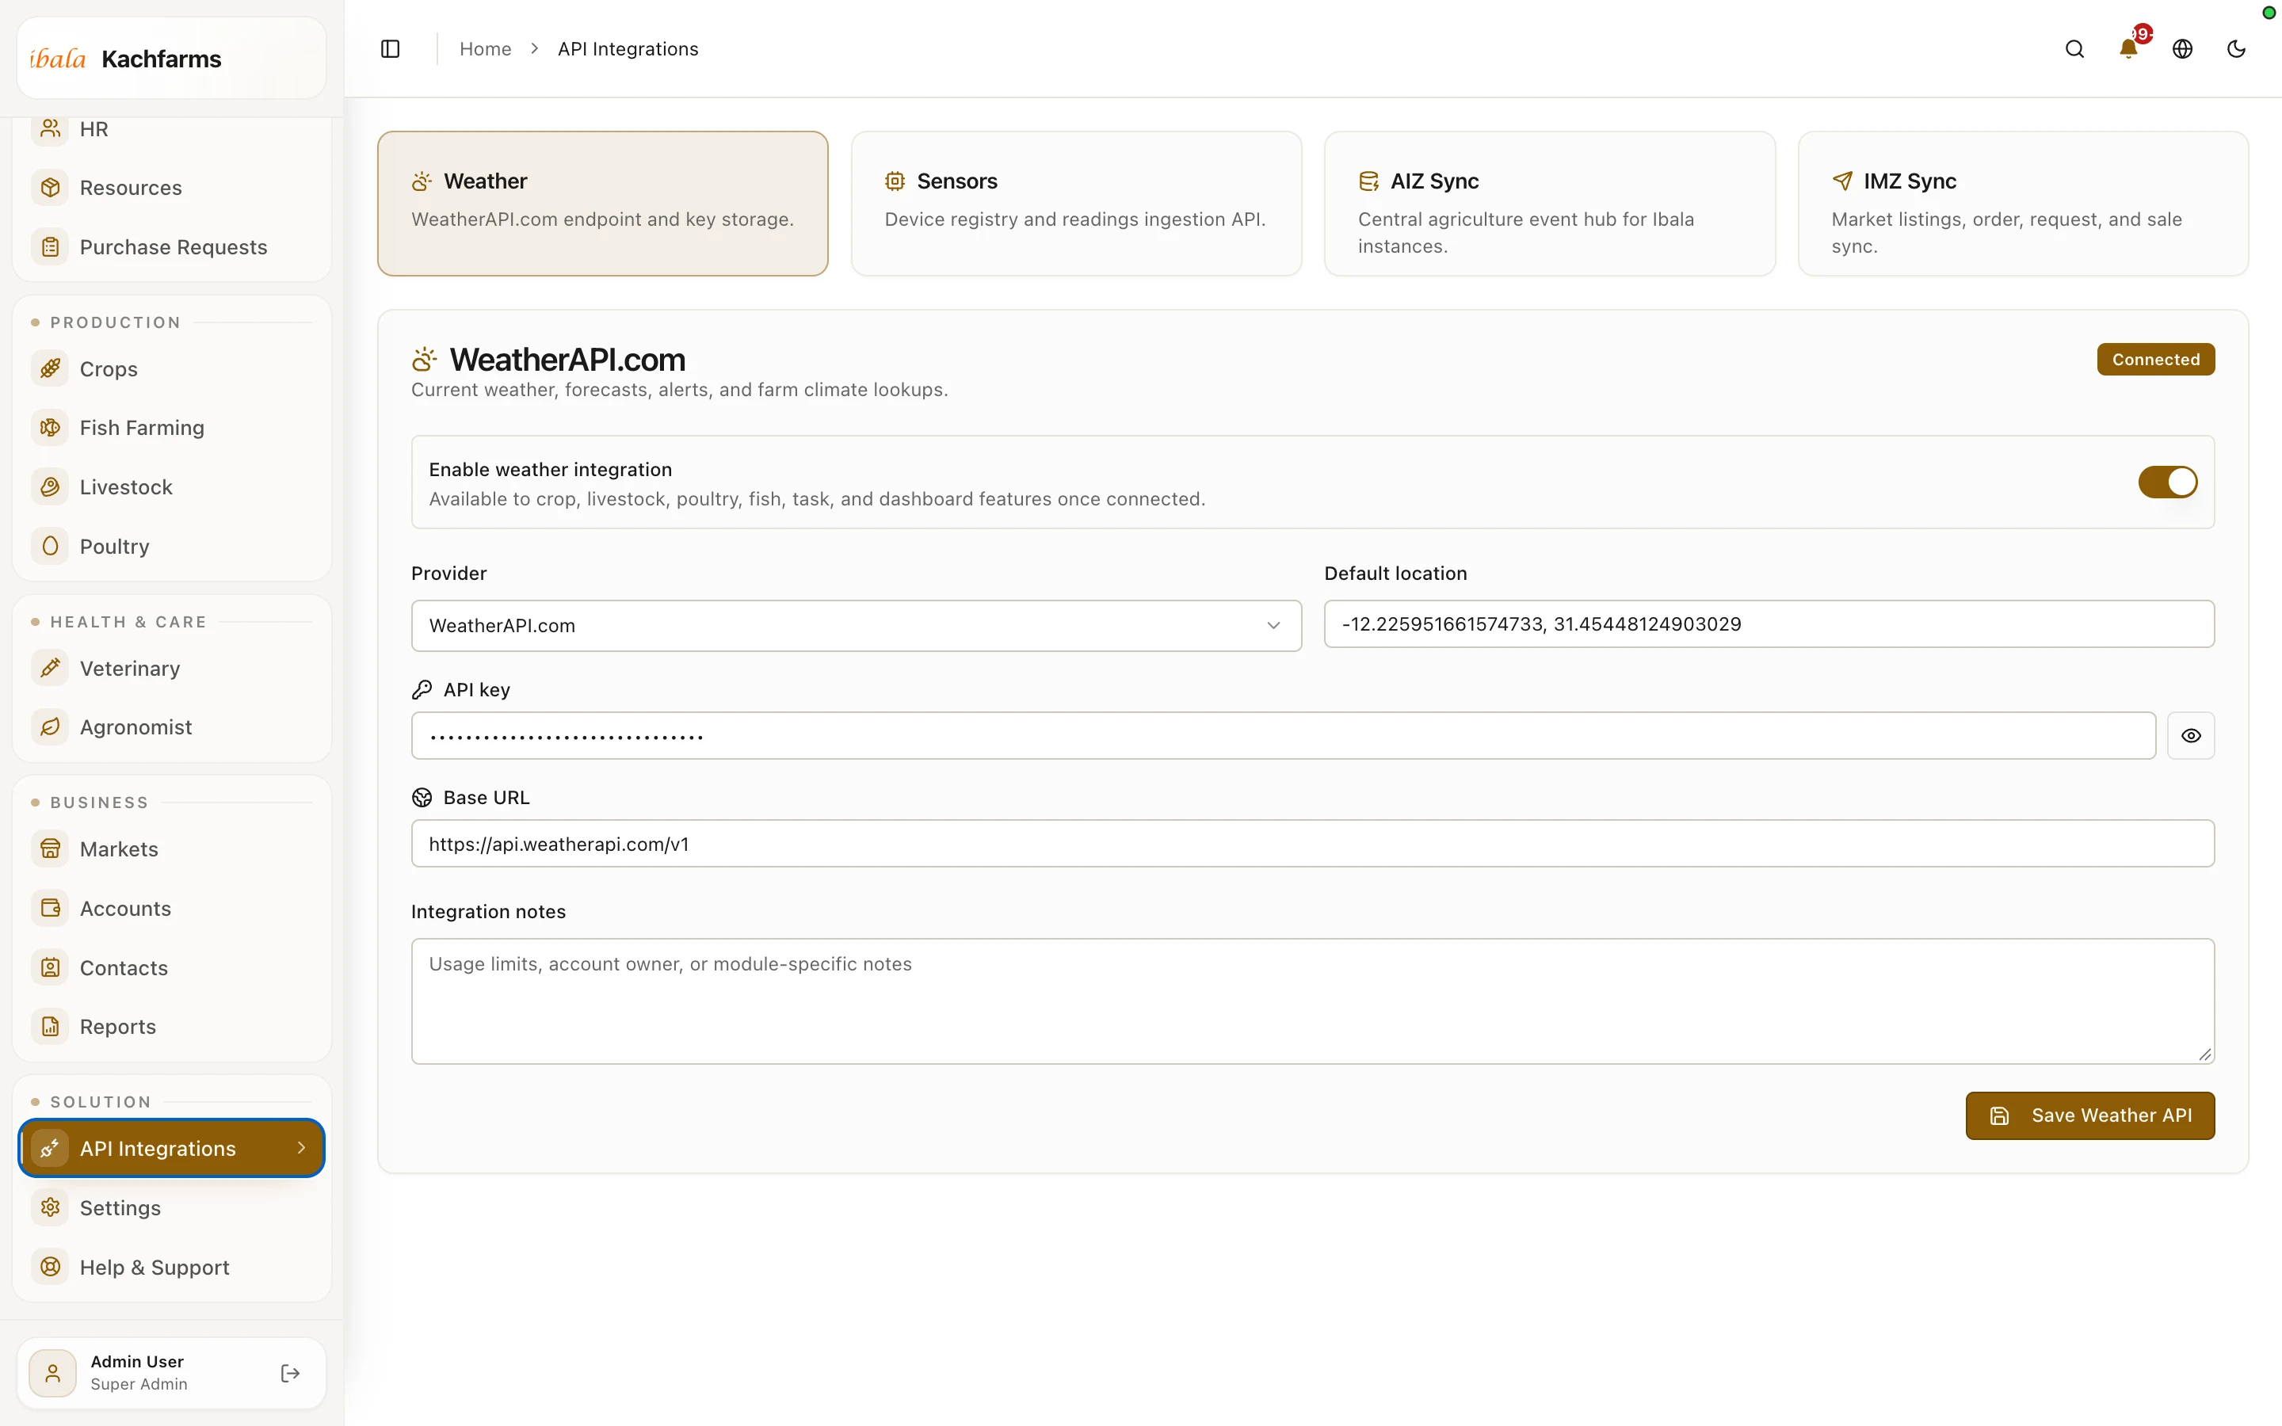Click the Resources box icon
The width and height of the screenshot is (2282, 1426).
(51, 188)
